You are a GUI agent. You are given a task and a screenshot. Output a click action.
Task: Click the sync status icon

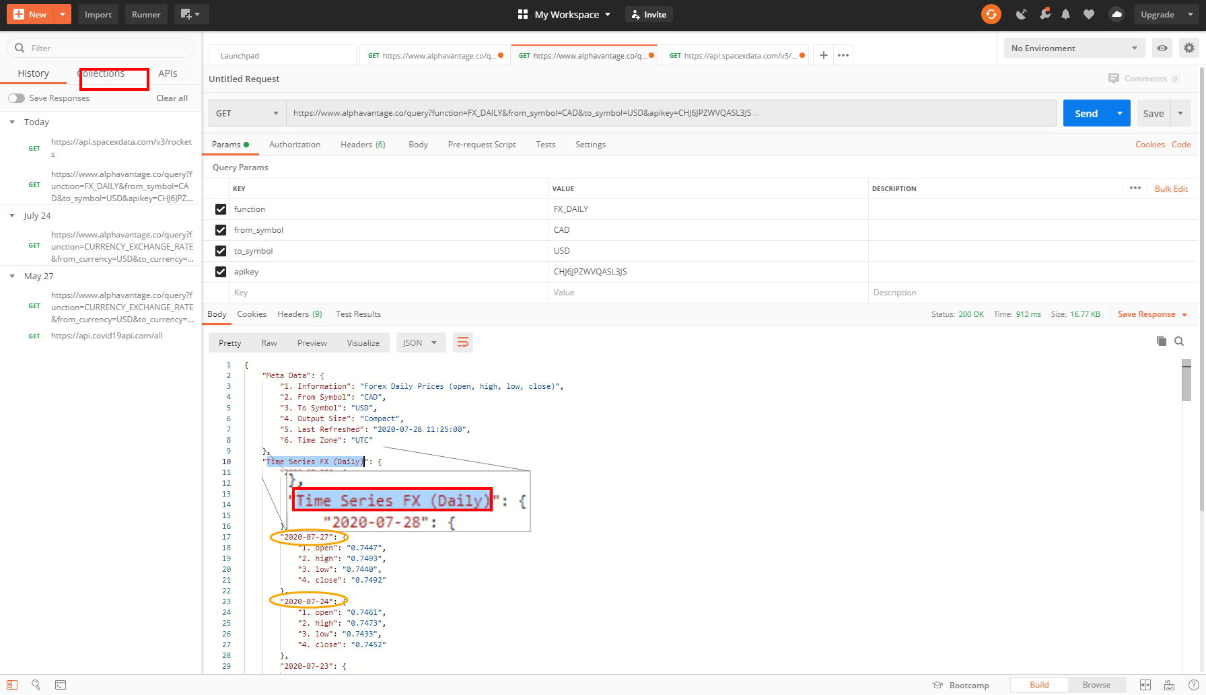[991, 14]
